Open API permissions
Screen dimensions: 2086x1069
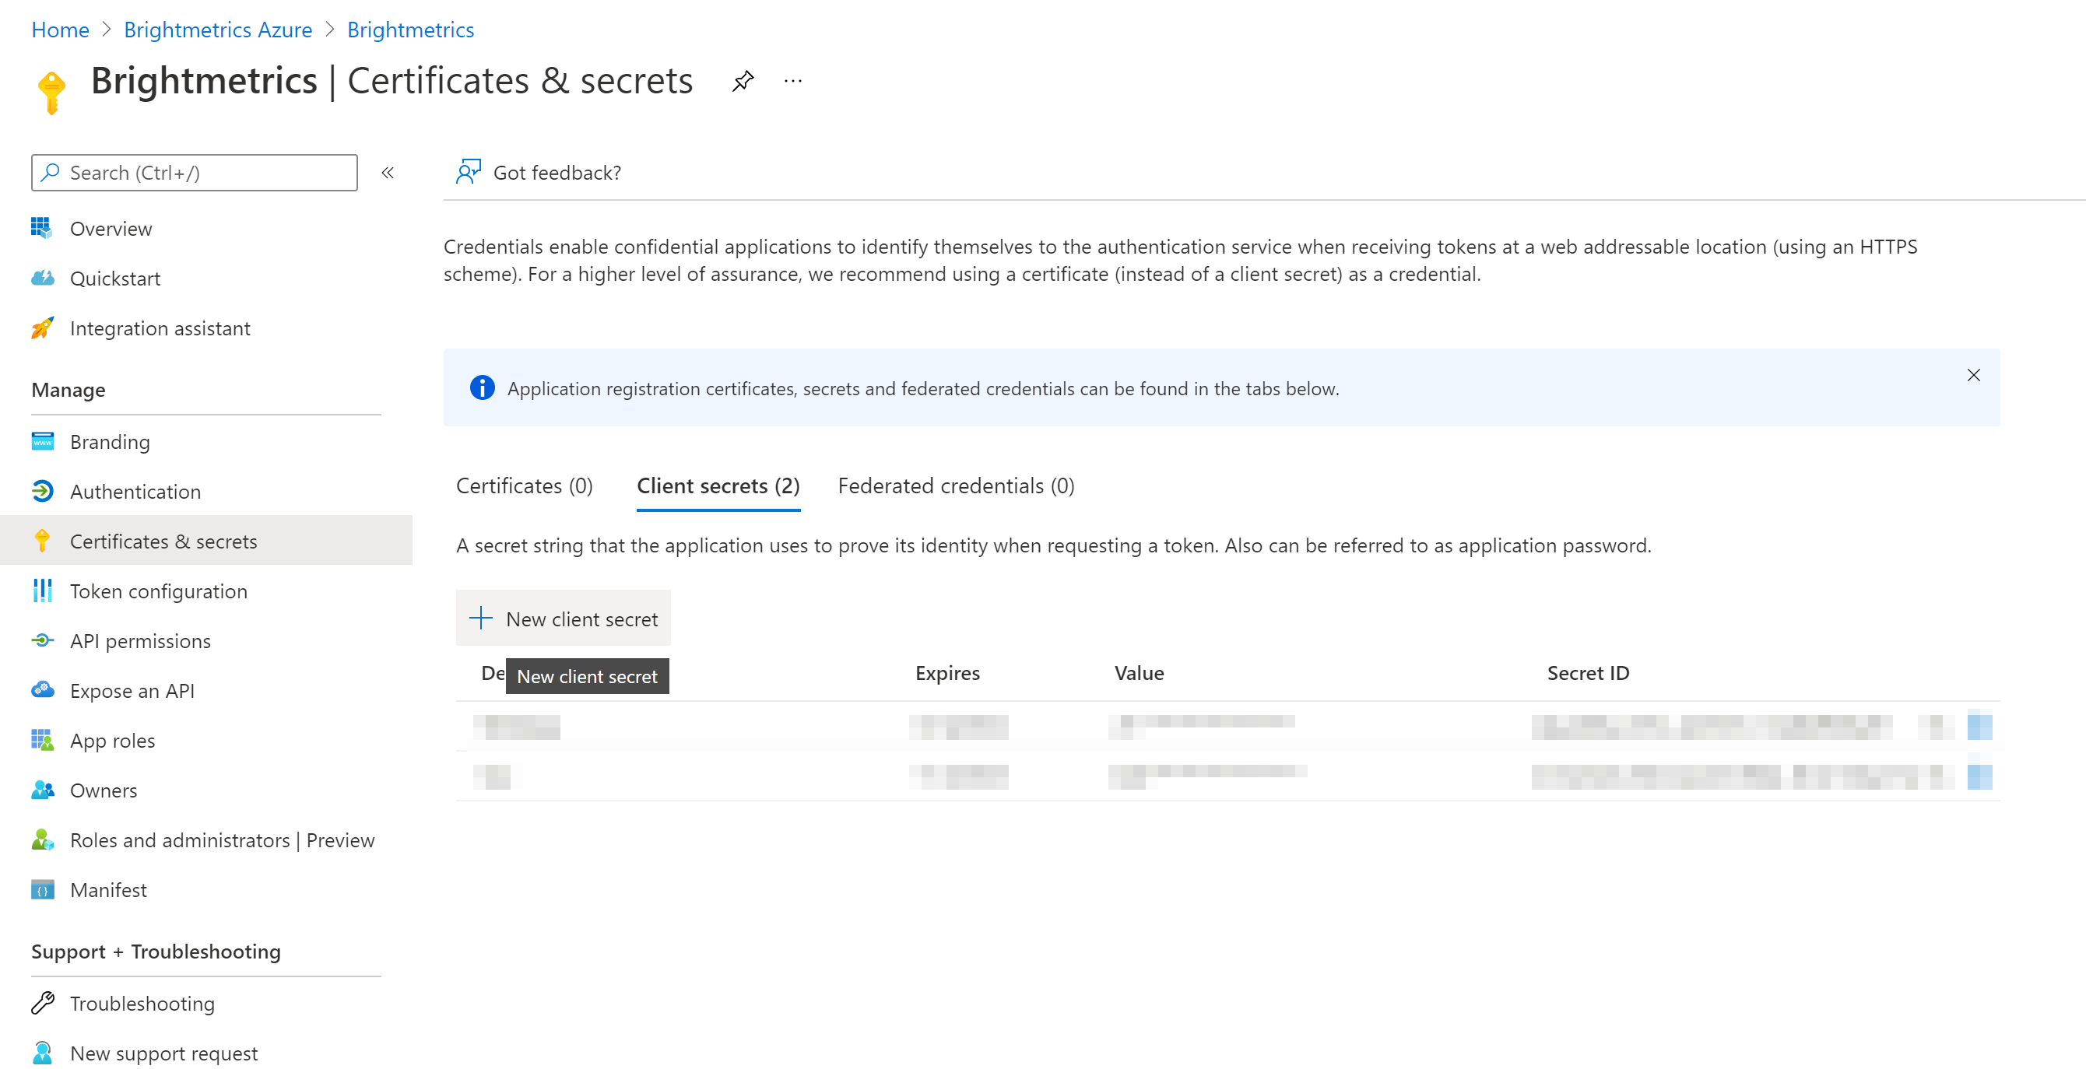coord(140,641)
